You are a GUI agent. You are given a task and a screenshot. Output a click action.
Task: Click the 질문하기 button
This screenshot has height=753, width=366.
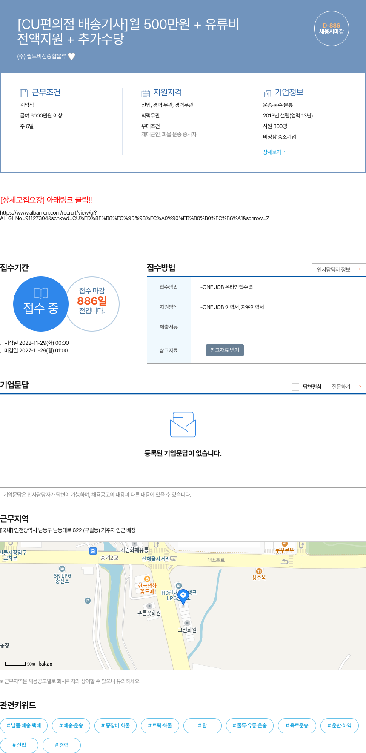pos(346,386)
